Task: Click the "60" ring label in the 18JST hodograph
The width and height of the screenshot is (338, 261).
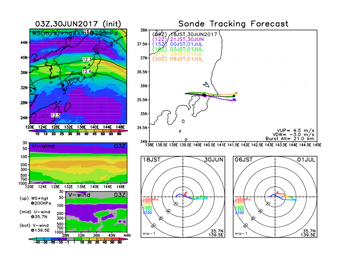Action: click(x=153, y=226)
